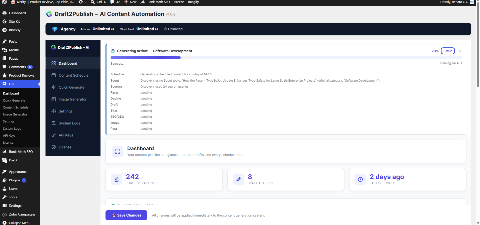
Task: Click the Appearance brush icon
Action: coord(4,172)
